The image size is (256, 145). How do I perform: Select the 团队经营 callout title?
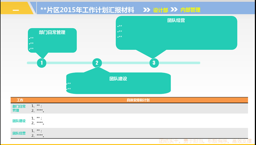176,20
